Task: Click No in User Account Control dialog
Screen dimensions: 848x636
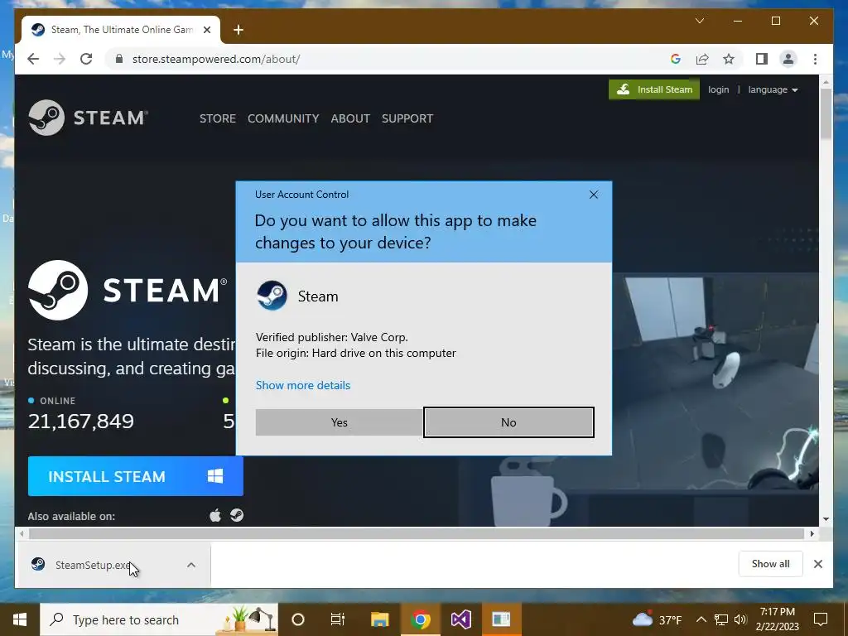Action: [x=508, y=422]
